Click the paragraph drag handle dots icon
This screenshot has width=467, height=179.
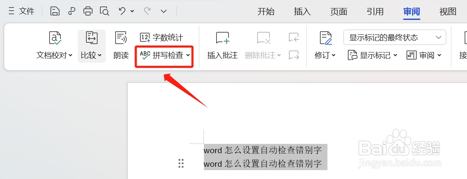[x=181, y=163]
